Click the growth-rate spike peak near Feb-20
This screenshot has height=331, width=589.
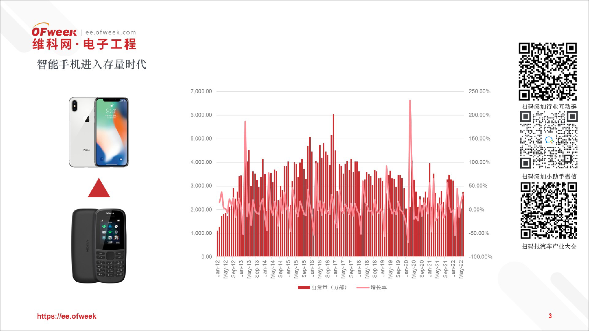[x=410, y=101]
